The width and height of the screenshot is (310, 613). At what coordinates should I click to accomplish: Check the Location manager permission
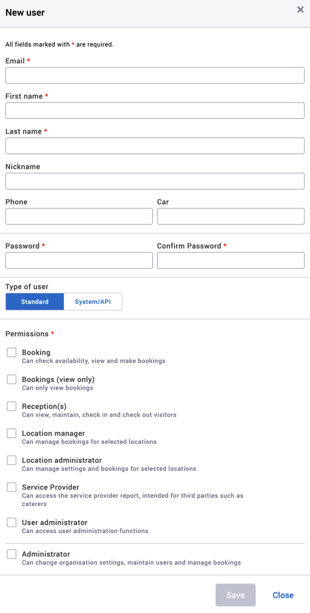coord(11,433)
